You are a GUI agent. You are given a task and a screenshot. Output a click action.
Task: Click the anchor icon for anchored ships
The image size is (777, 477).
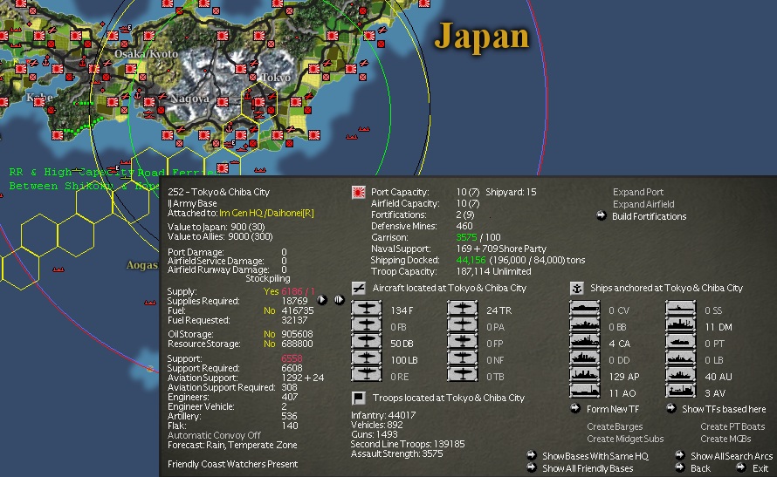pyautogui.click(x=576, y=288)
